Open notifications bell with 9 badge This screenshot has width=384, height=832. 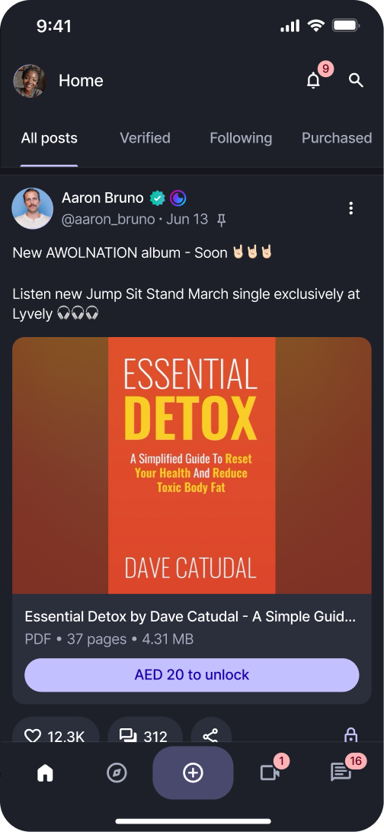tap(315, 80)
